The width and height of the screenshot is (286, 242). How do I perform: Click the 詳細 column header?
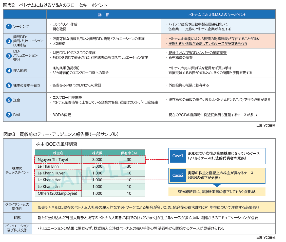(104, 15)
